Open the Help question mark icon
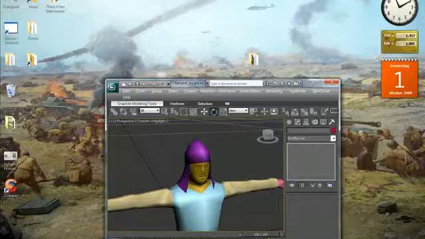Image resolution: width=425 pixels, height=239 pixels. pos(296,84)
